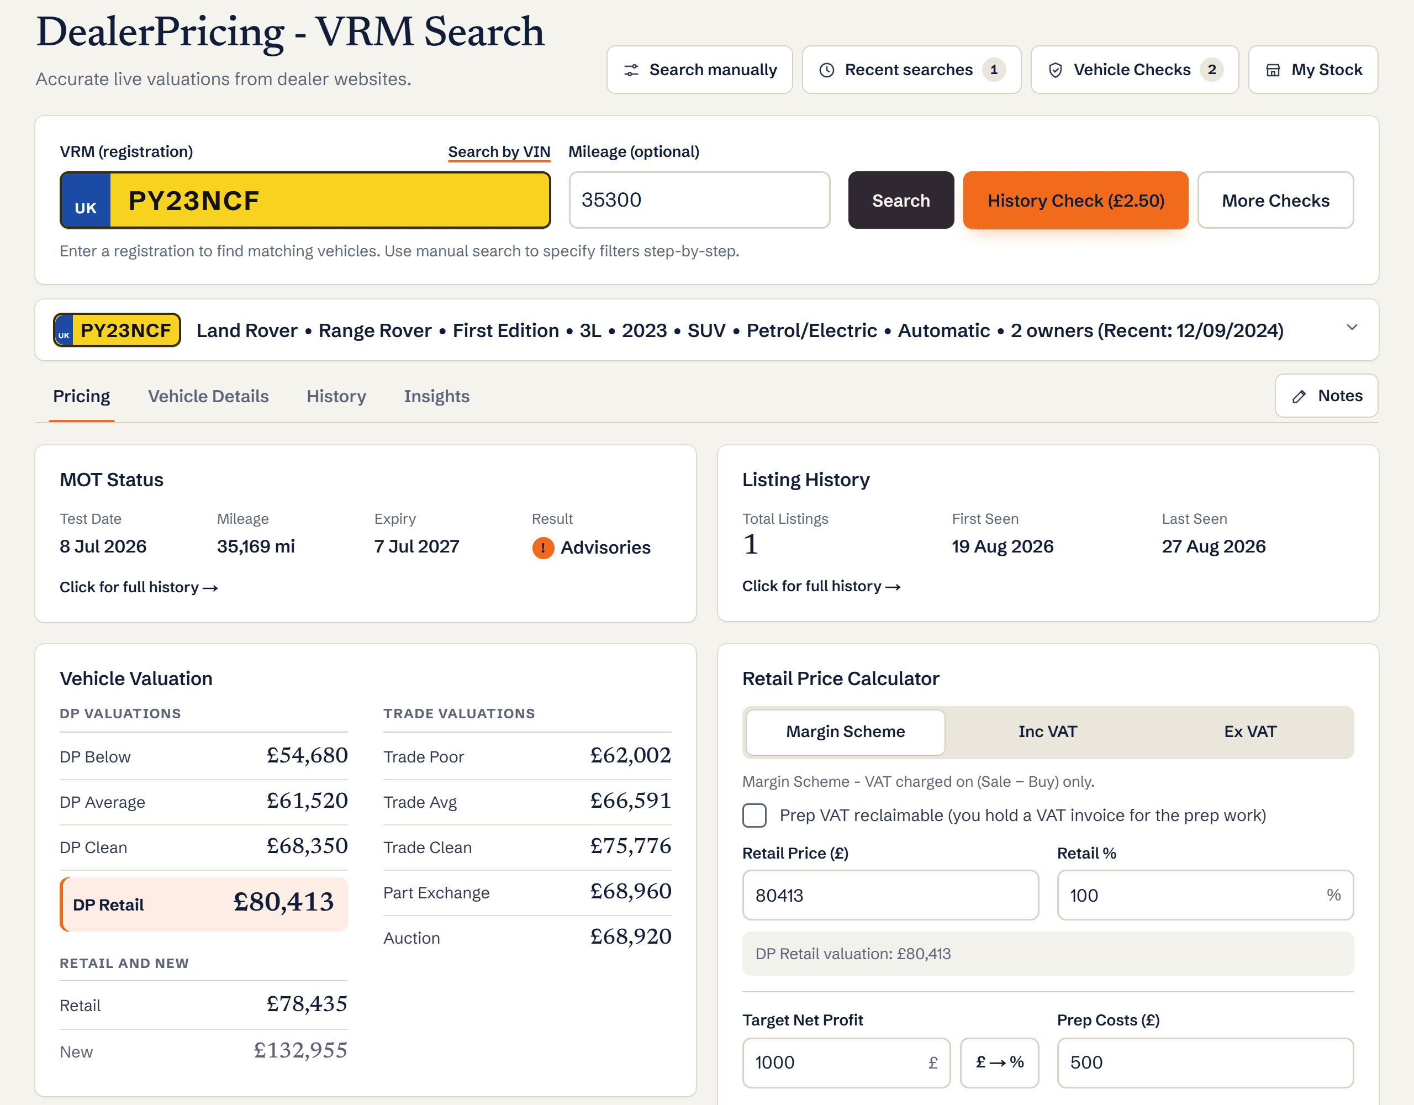Click the blue UK badge on the plate input
1414x1105 pixels.
click(86, 200)
